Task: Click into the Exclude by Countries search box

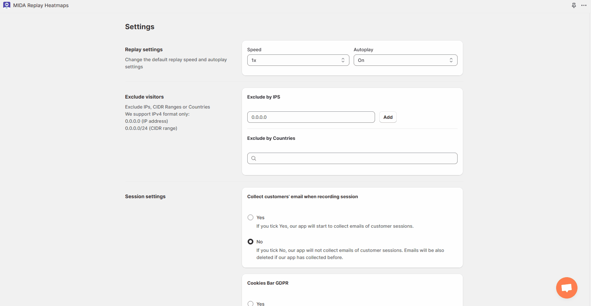Action: 356,158
